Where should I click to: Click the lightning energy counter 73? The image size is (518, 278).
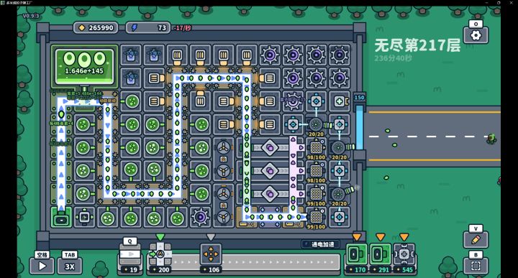point(148,28)
